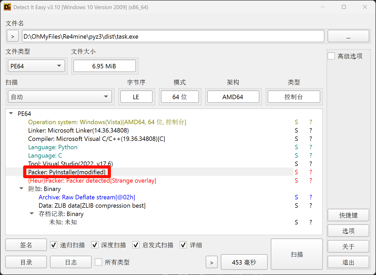This screenshot has width=376, height=275.
Task: Open the 目录 button
Action: (26, 262)
